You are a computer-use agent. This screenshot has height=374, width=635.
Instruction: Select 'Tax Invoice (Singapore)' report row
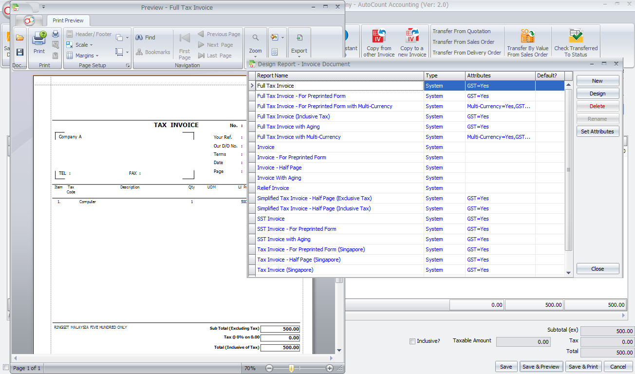pos(407,270)
